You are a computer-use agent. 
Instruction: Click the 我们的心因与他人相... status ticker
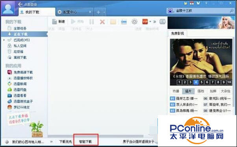tap(28, 142)
